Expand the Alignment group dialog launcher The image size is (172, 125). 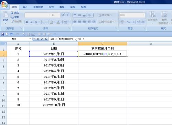116,28
